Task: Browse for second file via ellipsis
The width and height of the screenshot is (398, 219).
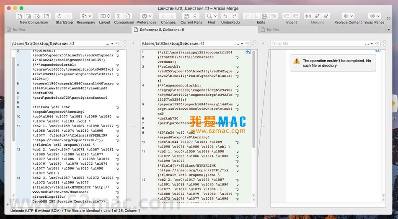Action: [237, 44]
